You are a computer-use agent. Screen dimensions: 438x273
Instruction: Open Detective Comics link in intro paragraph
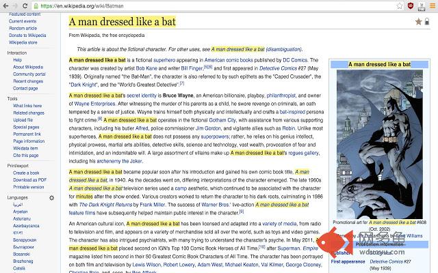click(278, 68)
